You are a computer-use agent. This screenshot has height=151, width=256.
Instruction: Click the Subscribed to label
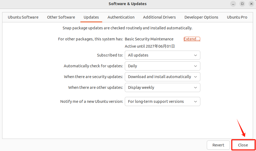click(110, 55)
